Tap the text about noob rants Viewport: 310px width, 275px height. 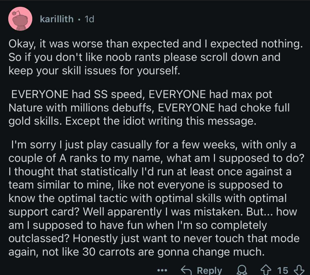point(144,57)
